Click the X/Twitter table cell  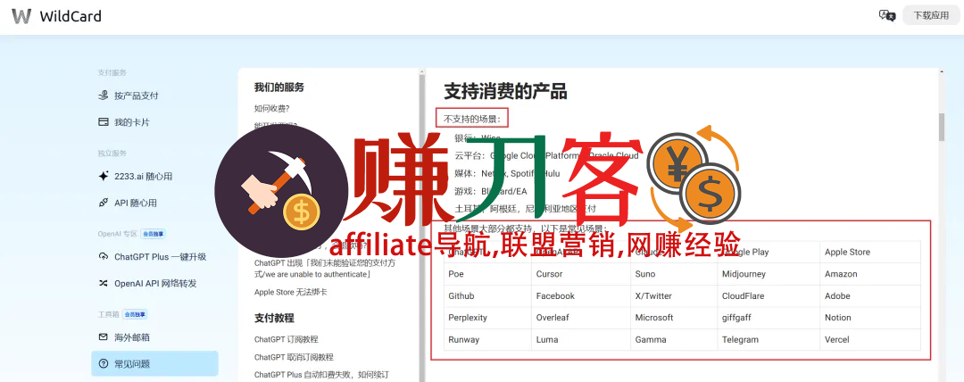[x=675, y=296]
